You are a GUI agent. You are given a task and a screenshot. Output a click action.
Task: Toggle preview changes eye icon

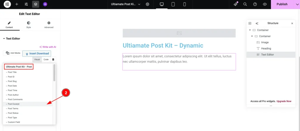pos(265,4)
